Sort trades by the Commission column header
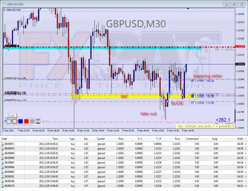Viewport: 248px width, 191px height. (192, 139)
